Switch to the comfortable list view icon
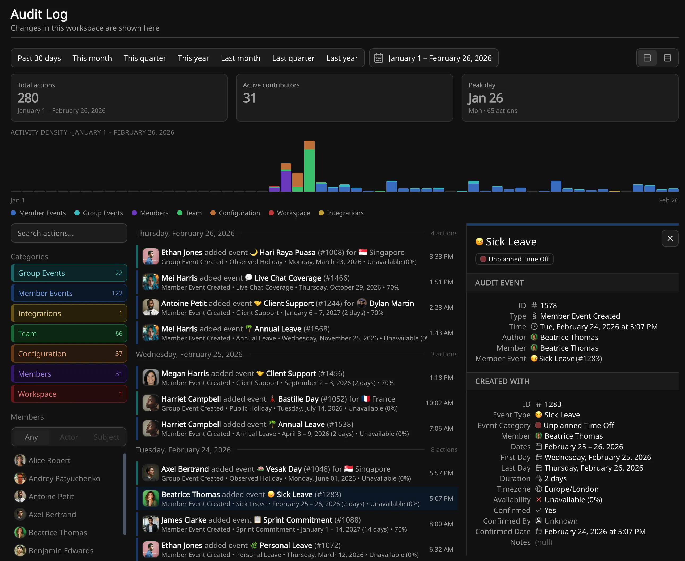Viewport: 685px width, 561px height. 647,58
